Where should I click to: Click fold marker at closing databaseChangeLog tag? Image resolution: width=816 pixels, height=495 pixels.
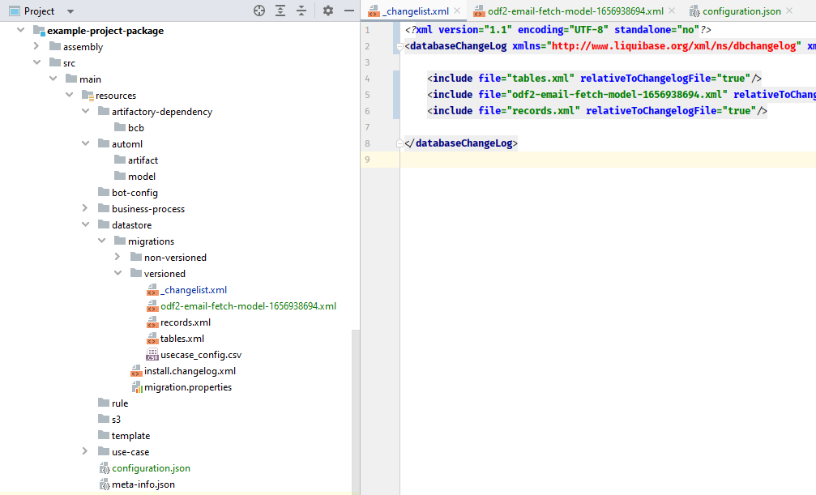399,143
